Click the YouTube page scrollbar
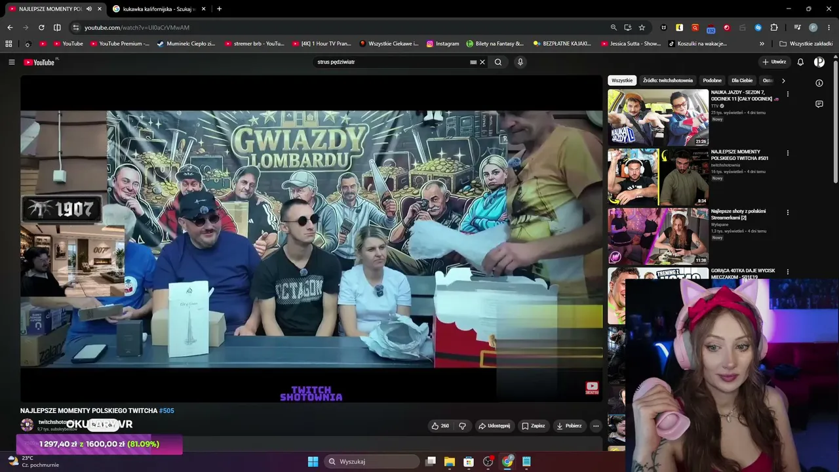This screenshot has height=472, width=839. tap(836, 121)
